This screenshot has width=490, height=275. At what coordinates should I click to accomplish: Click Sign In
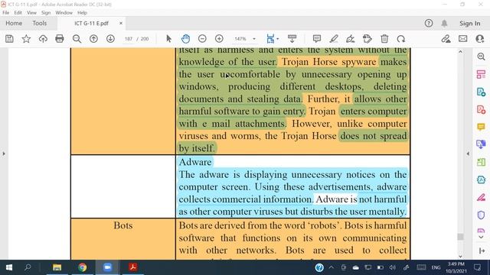(469, 24)
